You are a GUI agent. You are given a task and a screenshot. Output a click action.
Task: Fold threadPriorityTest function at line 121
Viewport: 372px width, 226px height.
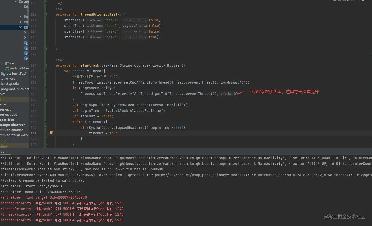pos(46,15)
